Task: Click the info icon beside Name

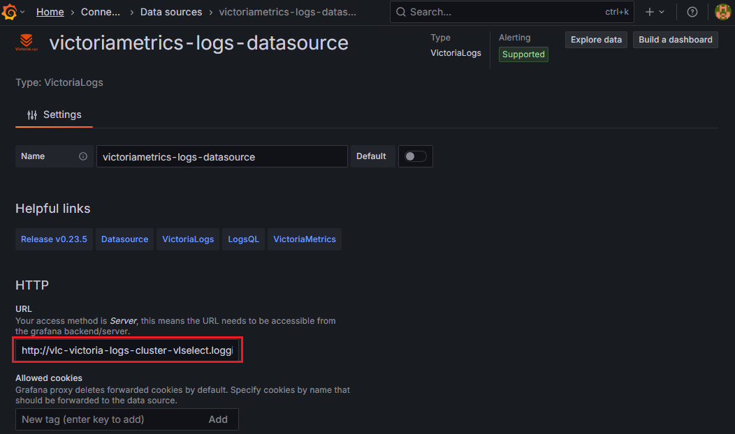Action: tap(83, 156)
